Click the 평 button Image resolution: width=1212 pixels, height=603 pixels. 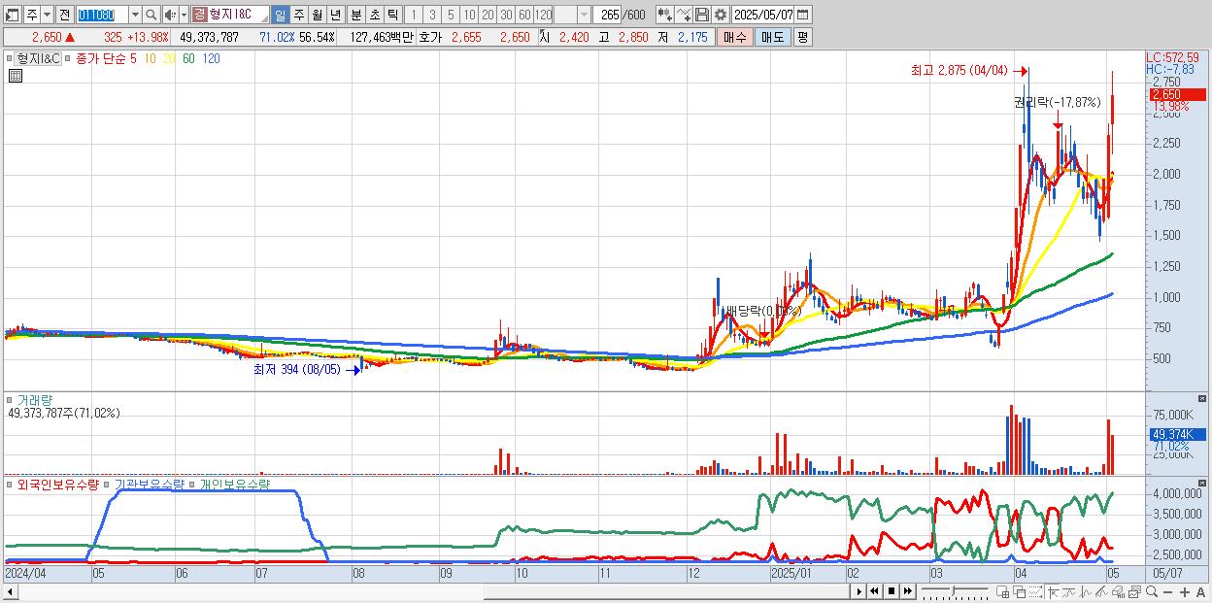click(802, 37)
